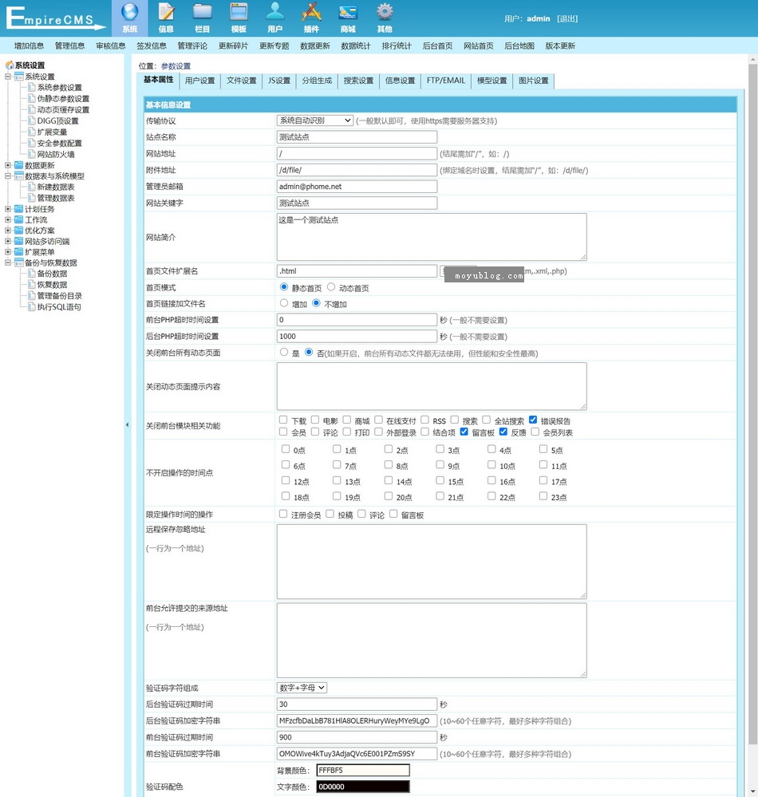Click the 管理员邮箱 input field
Image resolution: width=758 pixels, height=797 pixels.
357,187
